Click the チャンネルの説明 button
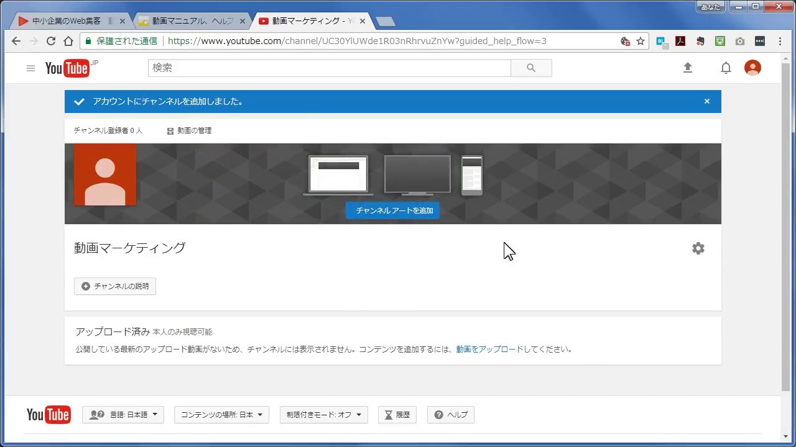The height and width of the screenshot is (447, 796). pyautogui.click(x=115, y=286)
